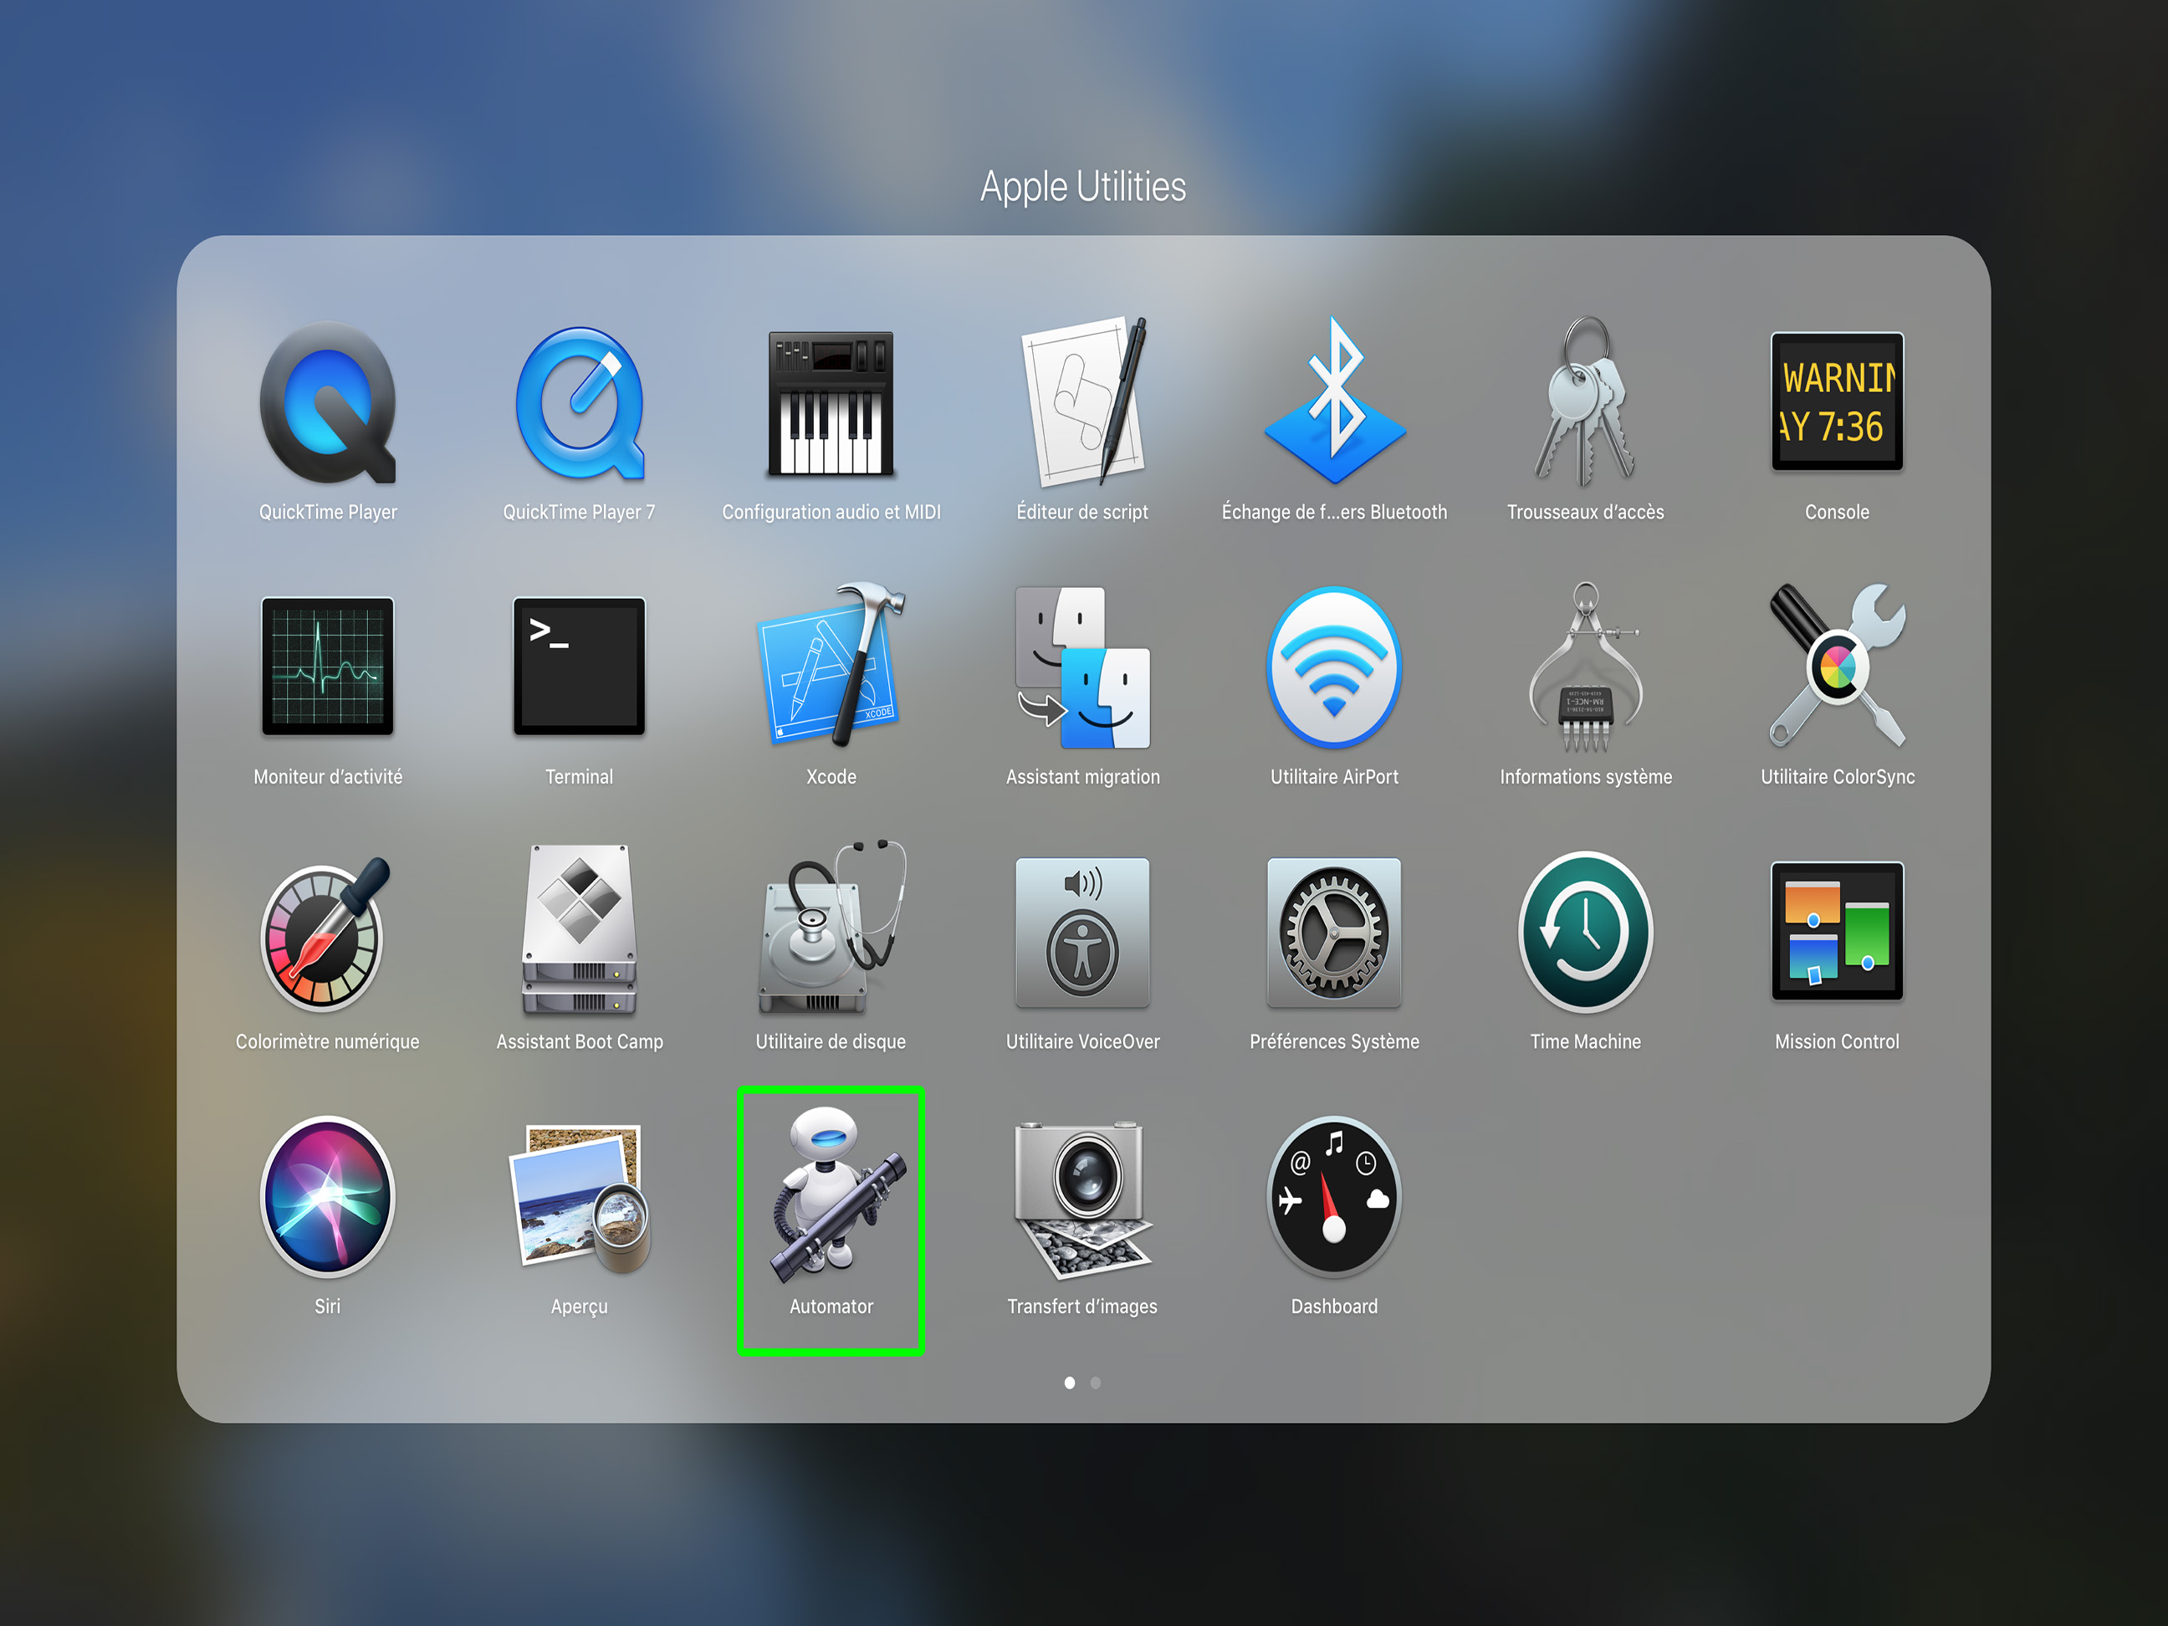Launch Utilitaire ColorSync
Screen dimensions: 2168x1626
(1837, 667)
